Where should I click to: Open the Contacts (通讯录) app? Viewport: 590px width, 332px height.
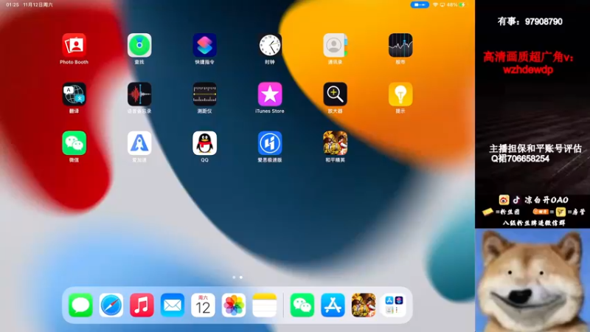[x=335, y=45]
